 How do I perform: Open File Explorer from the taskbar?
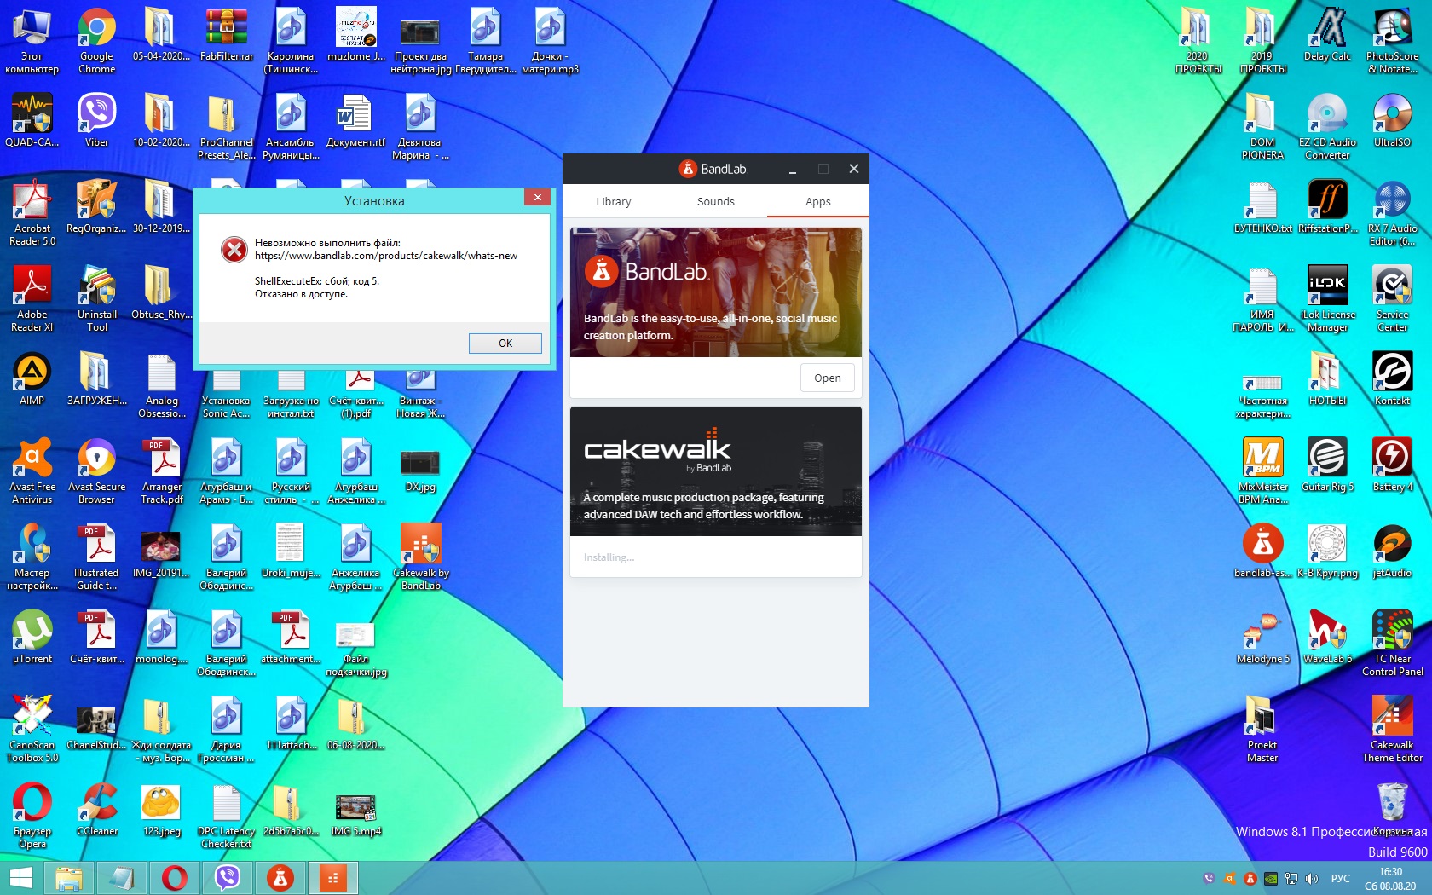click(x=69, y=878)
